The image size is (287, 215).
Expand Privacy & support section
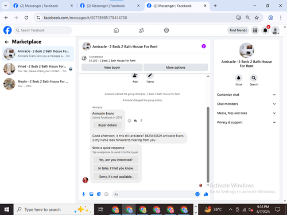pyautogui.click(x=246, y=122)
